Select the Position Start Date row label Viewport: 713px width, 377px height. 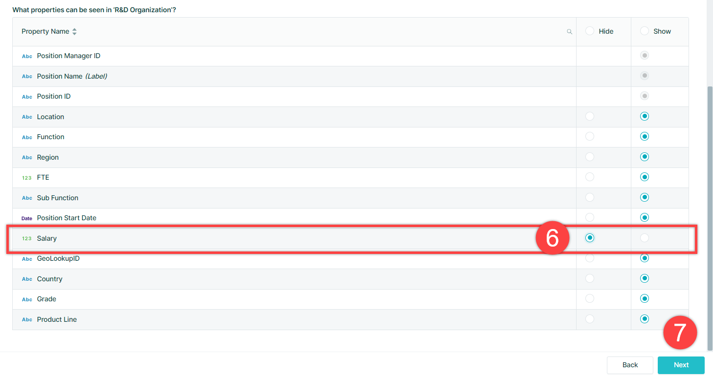pos(67,218)
